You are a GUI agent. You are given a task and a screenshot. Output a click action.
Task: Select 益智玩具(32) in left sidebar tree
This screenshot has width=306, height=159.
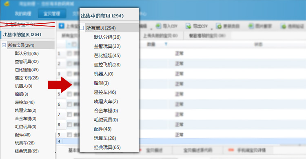coord(27,62)
